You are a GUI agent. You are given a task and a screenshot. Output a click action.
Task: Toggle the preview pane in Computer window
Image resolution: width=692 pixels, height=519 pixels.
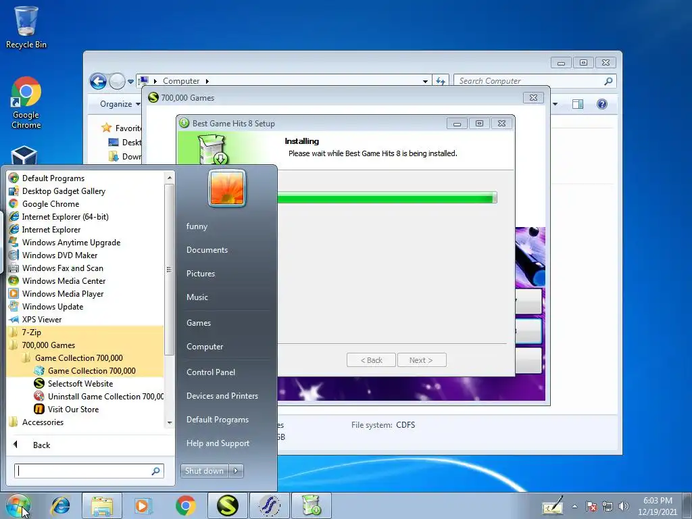(577, 104)
